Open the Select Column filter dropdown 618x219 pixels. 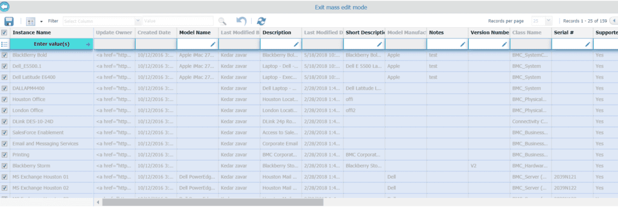pos(101,21)
